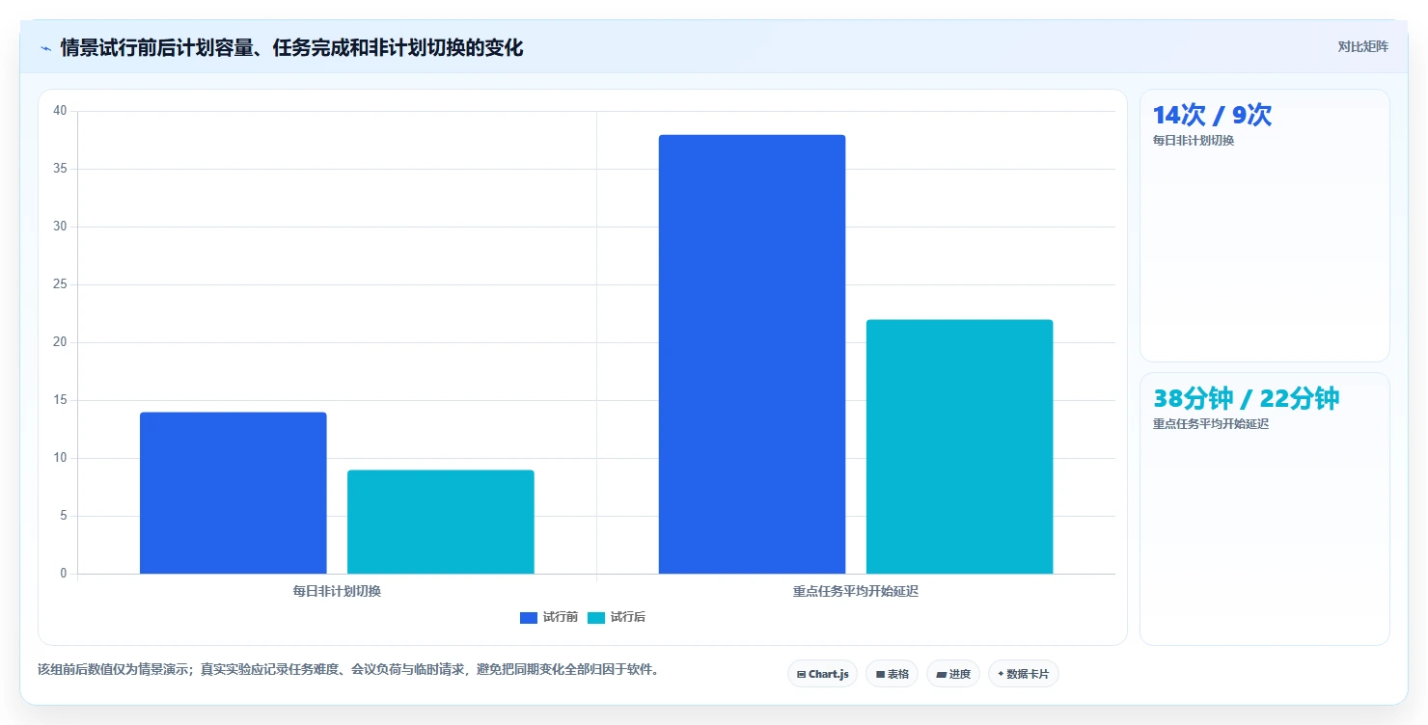Click the 试行后 bar for 每日非计划切换
Image resolution: width=1428 pixels, height=725 pixels.
tap(441, 522)
